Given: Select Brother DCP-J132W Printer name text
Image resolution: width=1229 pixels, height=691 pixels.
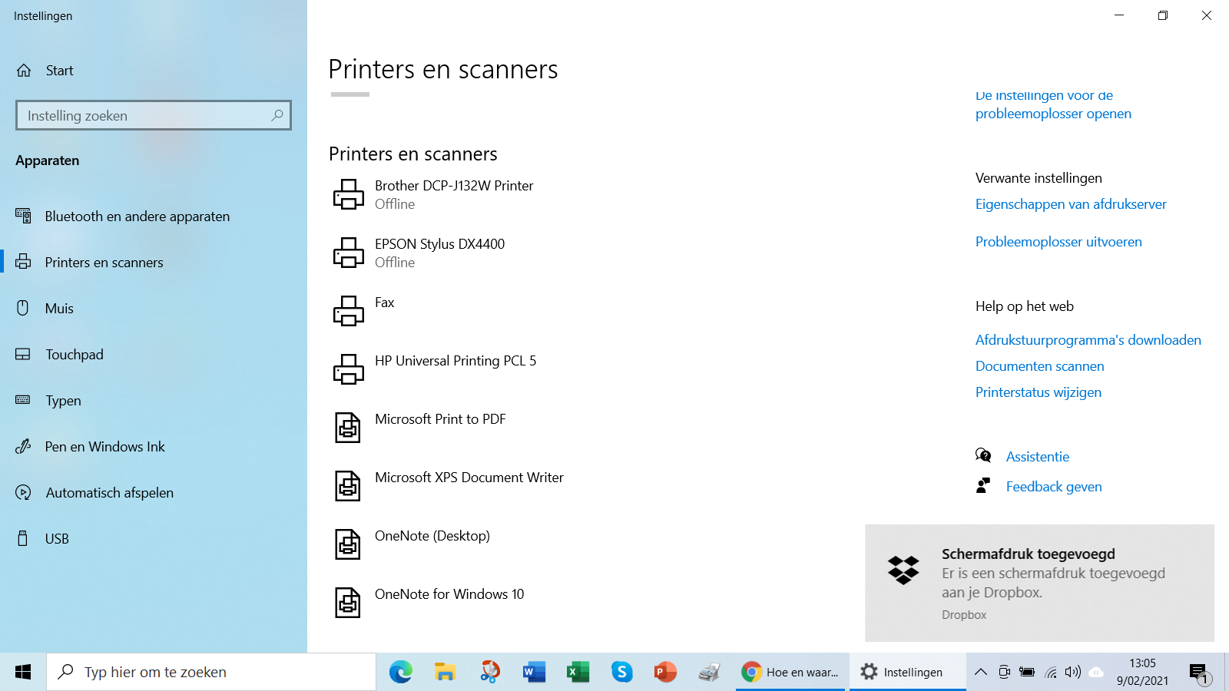Looking at the screenshot, I should click(x=454, y=186).
